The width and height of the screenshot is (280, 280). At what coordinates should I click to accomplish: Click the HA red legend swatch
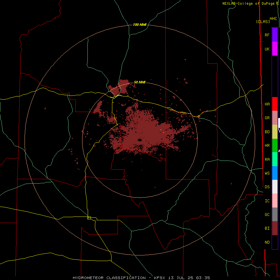pos(275,104)
